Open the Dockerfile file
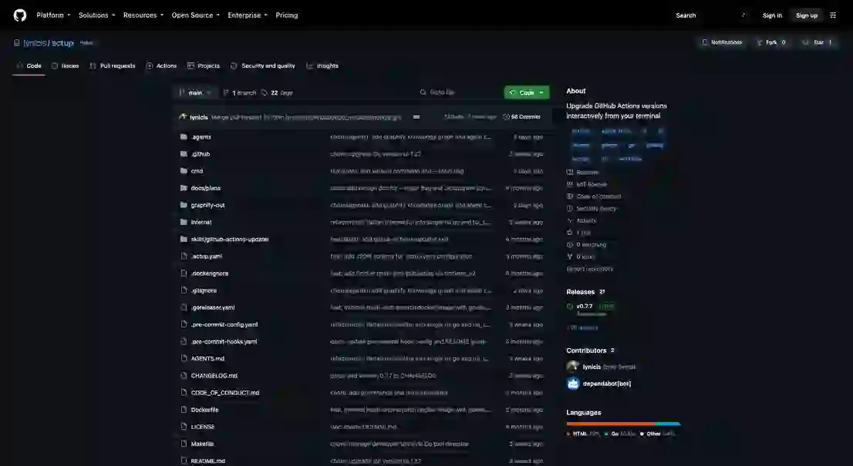The image size is (853, 466). tap(204, 410)
